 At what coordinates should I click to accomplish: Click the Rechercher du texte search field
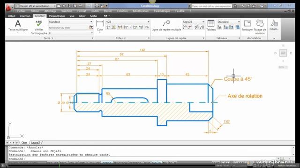(x=68, y=28)
